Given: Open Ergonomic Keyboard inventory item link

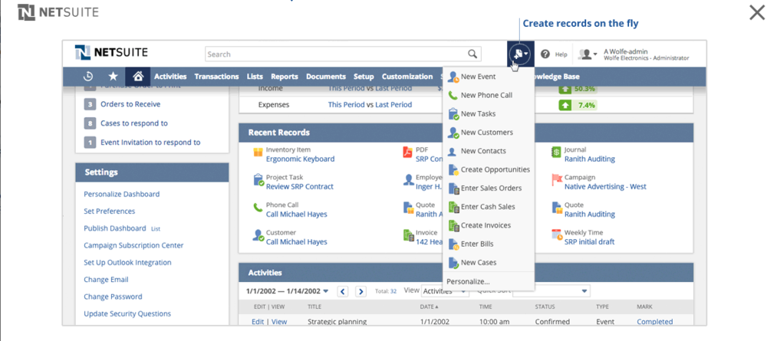Looking at the screenshot, I should tap(300, 159).
